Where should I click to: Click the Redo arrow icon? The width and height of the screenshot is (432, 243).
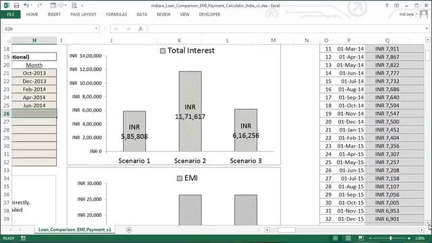tap(39, 5)
